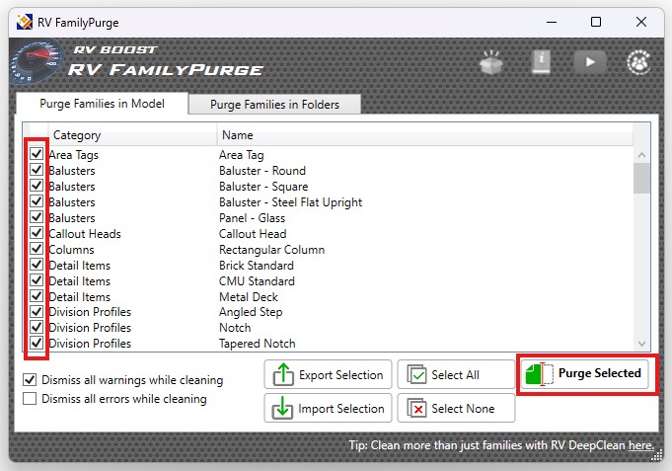Click the community group icon
This screenshot has width=672, height=471.
pyautogui.click(x=639, y=62)
